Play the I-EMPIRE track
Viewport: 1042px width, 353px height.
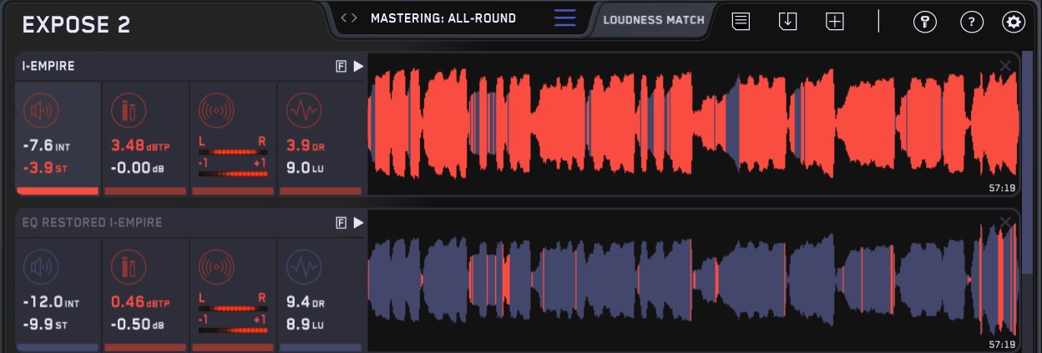tap(358, 67)
